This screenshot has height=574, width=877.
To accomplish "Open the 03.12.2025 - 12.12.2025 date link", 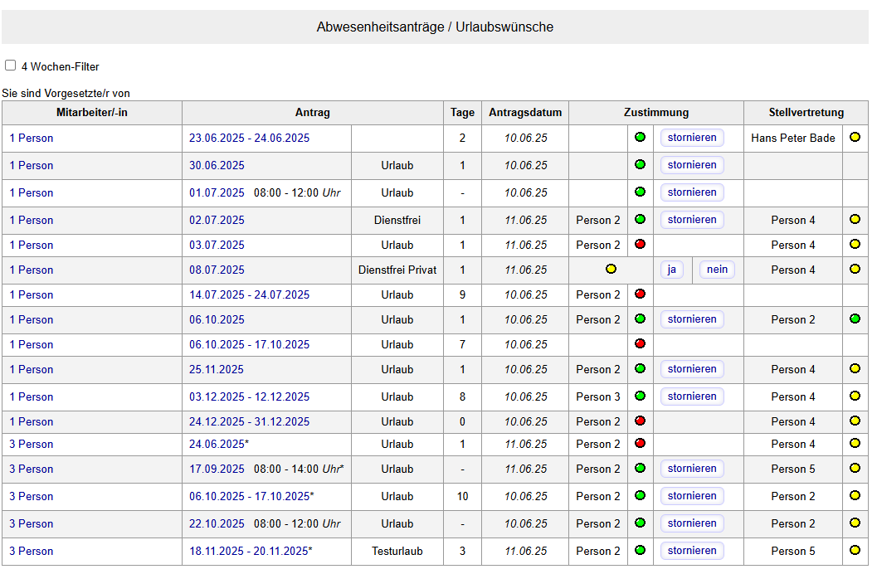I will (249, 396).
